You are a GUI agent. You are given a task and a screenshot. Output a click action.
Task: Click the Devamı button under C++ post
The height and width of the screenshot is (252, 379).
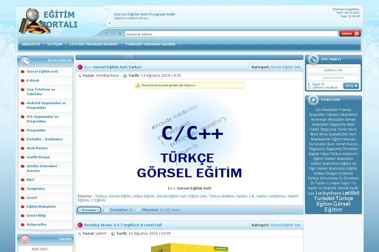[x=89, y=210]
